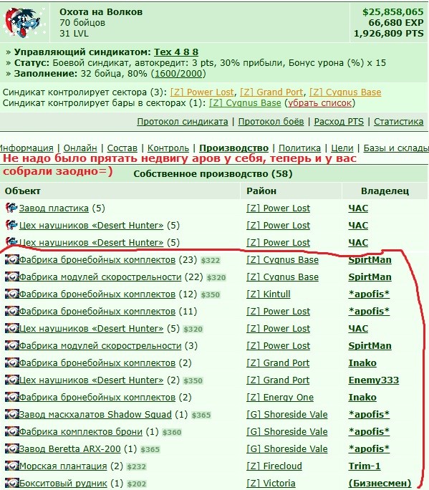Image resolution: width=429 pixels, height=490 pixels.
Task: Click icon beside Фабрика модулей скорострельности (3)
Action: tap(12, 345)
